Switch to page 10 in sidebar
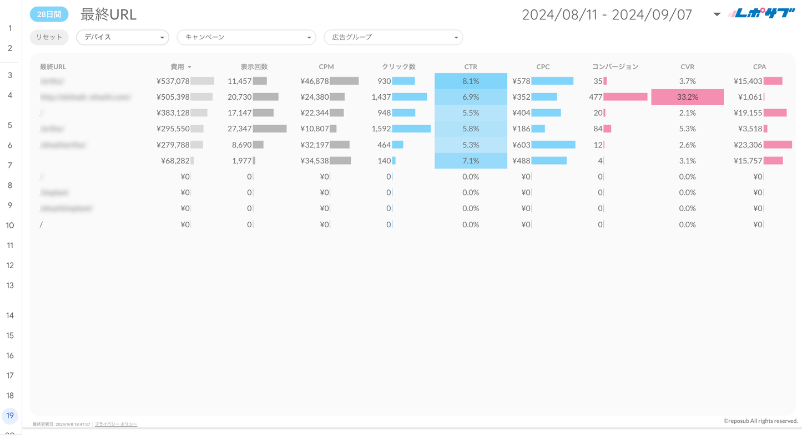The image size is (802, 435). point(10,226)
